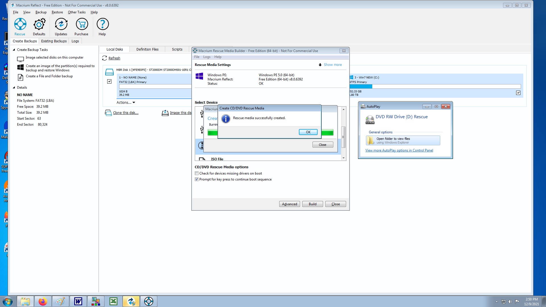Click the File and Folder backup icon
The image size is (546, 307).
20,77
